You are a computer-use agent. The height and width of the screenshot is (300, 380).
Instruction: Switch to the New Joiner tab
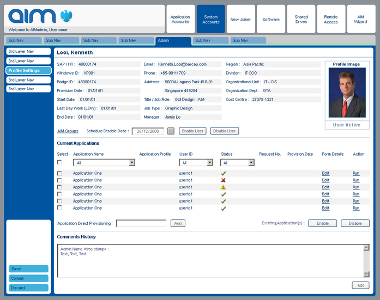[240, 20]
